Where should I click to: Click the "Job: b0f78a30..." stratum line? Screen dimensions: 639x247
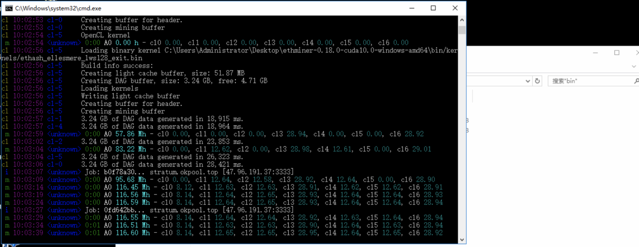pos(189,172)
